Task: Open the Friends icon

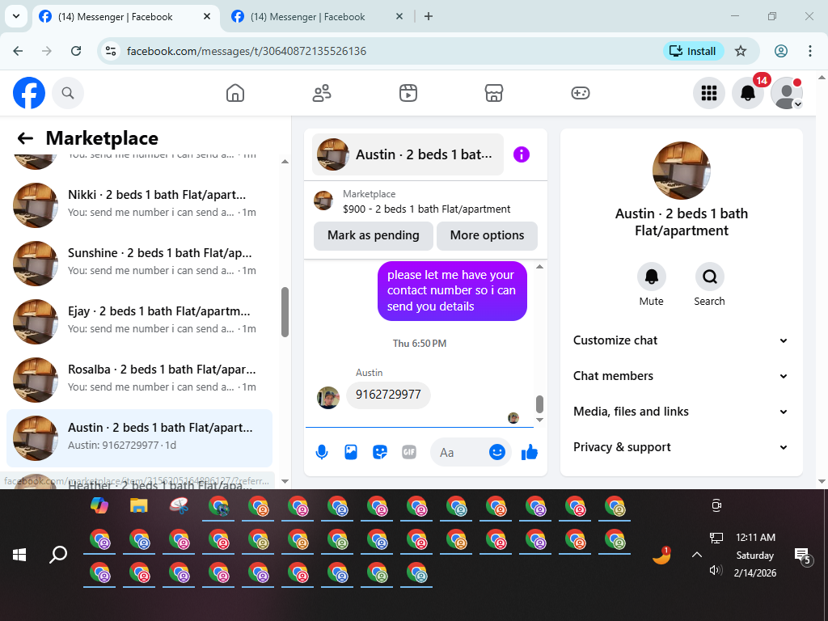Action: [322, 93]
